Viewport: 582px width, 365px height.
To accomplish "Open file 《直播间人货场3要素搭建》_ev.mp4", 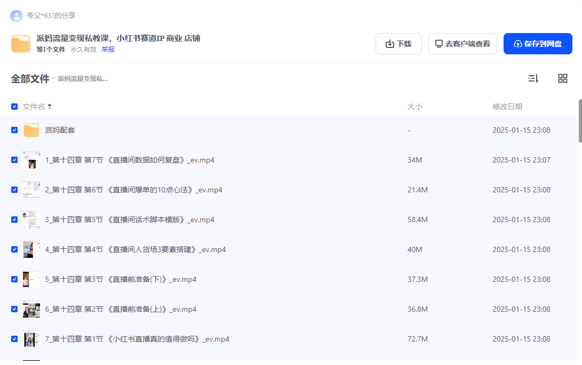I will tap(135, 250).
